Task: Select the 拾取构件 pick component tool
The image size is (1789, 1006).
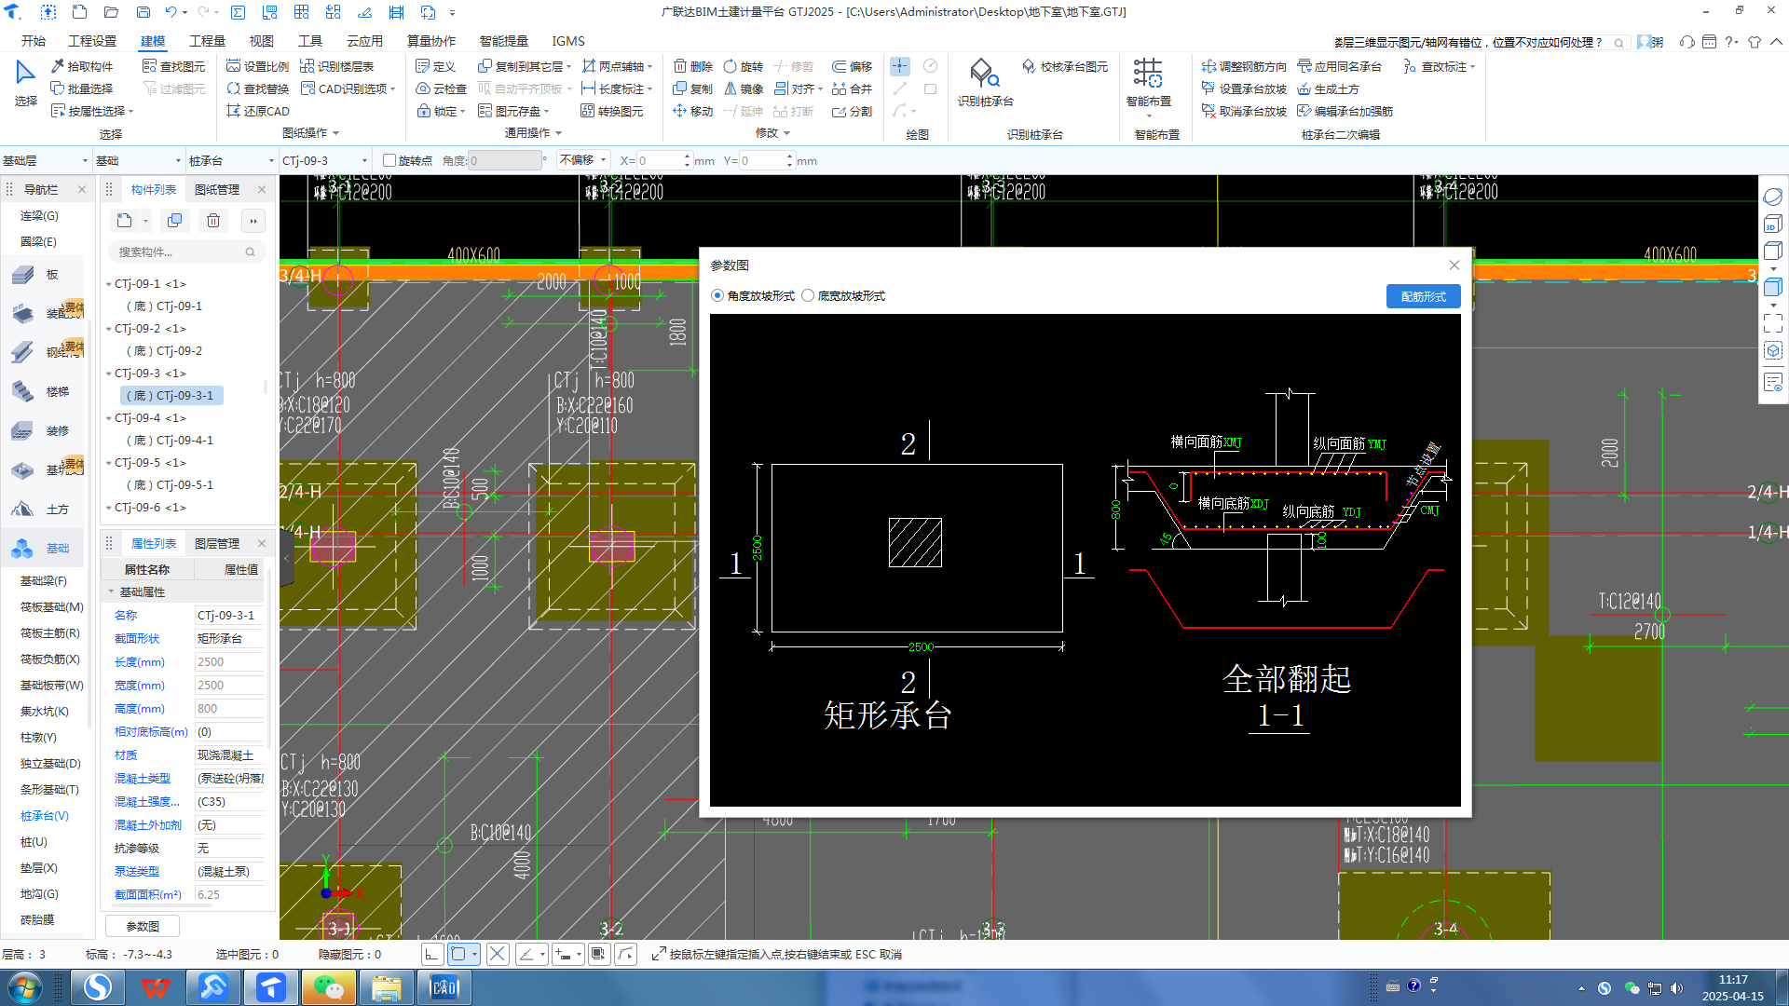Action: [x=82, y=66]
